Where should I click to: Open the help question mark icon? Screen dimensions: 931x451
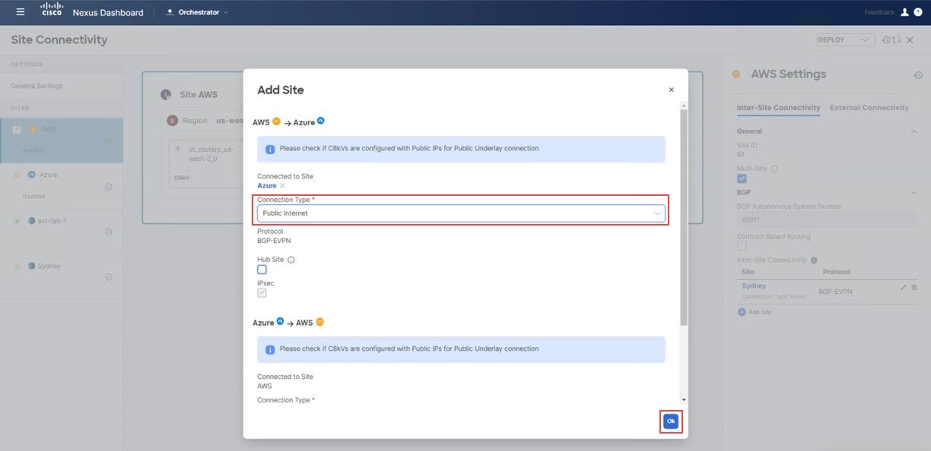point(917,12)
